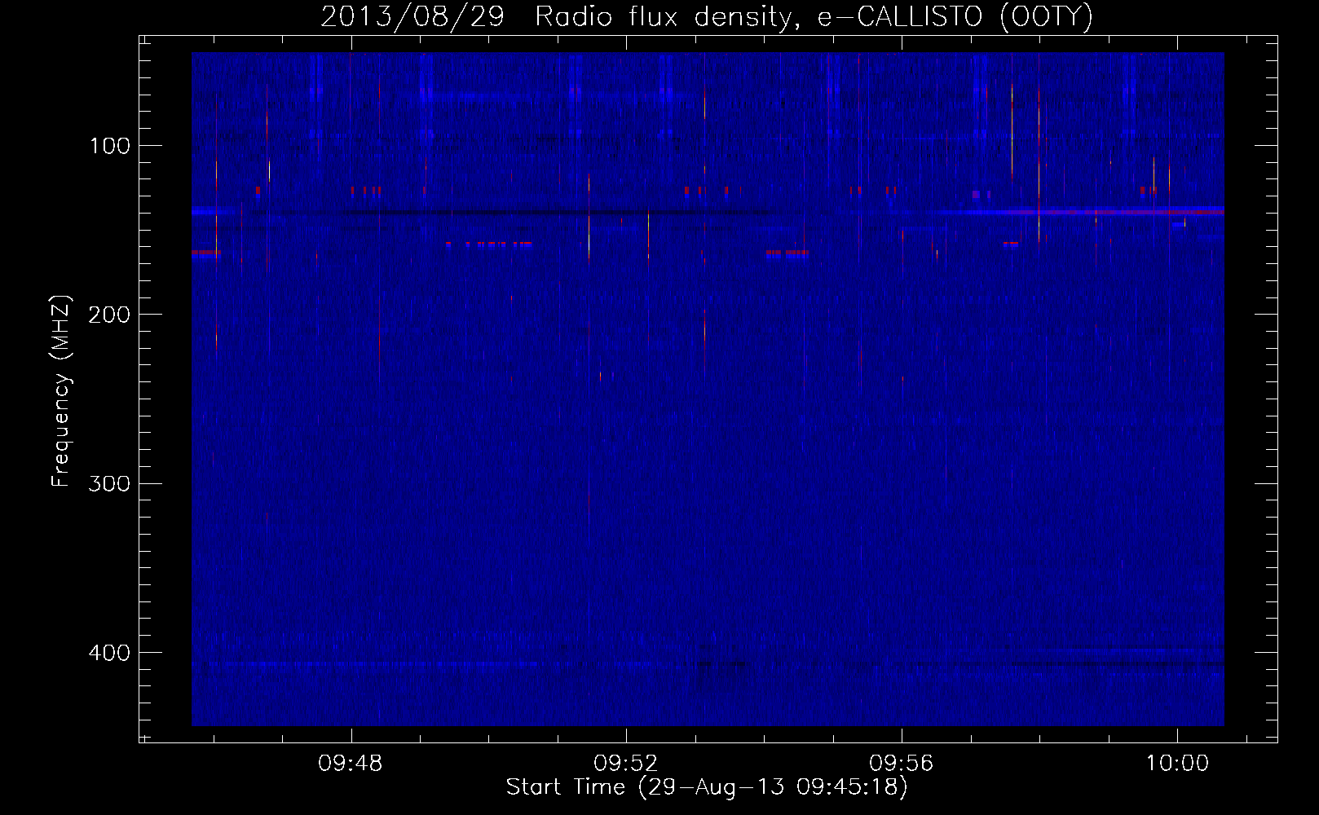Click the '10:00' time tick label

coord(1177,764)
